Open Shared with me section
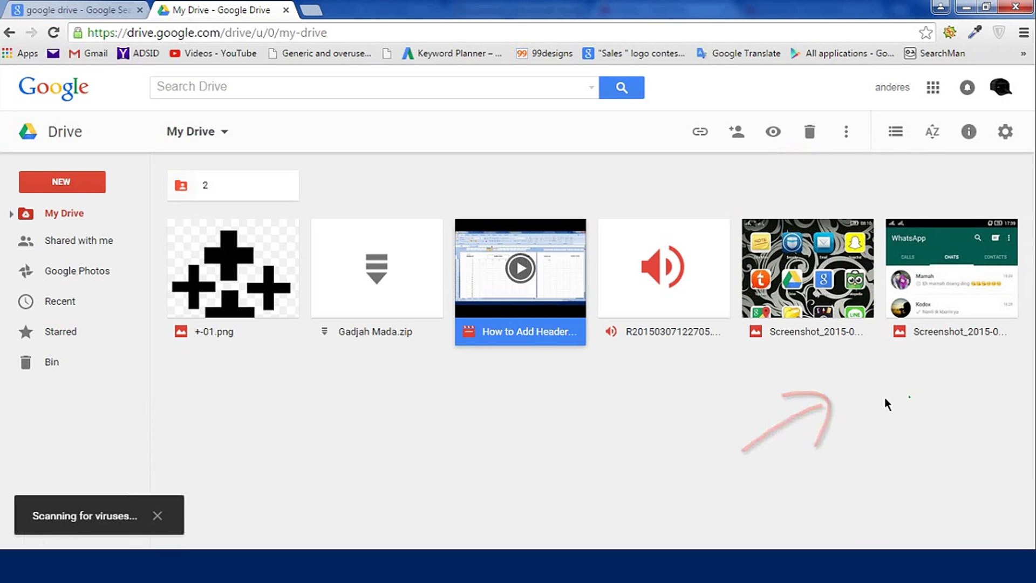The image size is (1036, 583). 79,241
